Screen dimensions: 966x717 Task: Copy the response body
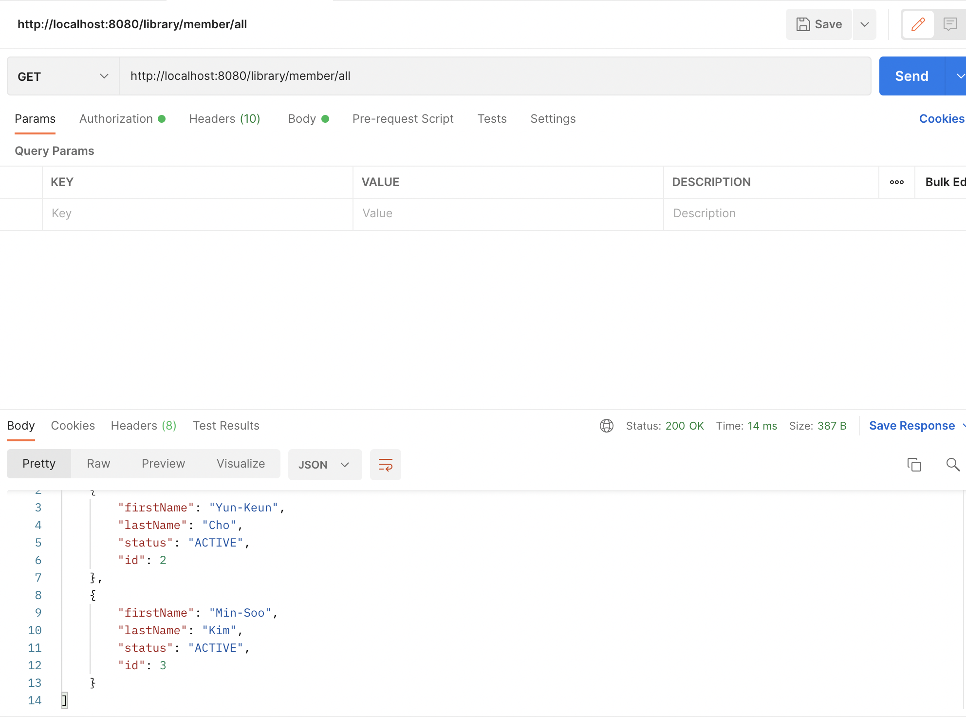click(x=914, y=464)
